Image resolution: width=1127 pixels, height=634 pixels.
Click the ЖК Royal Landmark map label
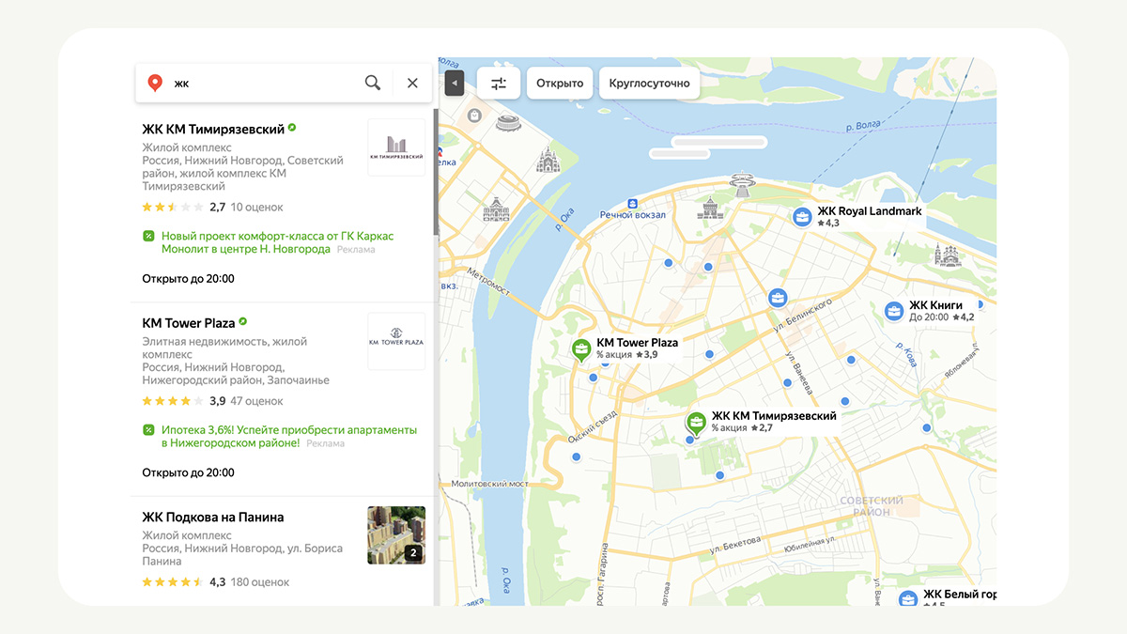pyautogui.click(x=870, y=211)
